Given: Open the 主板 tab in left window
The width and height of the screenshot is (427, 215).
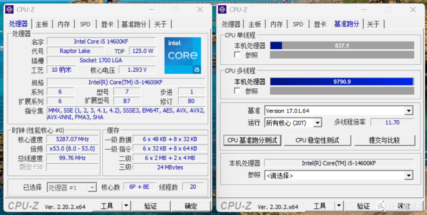Looking at the screenshot, I should click(x=42, y=24).
